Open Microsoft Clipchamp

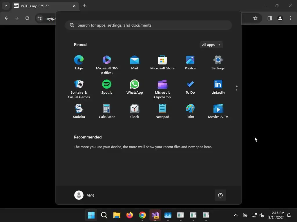coord(162,89)
